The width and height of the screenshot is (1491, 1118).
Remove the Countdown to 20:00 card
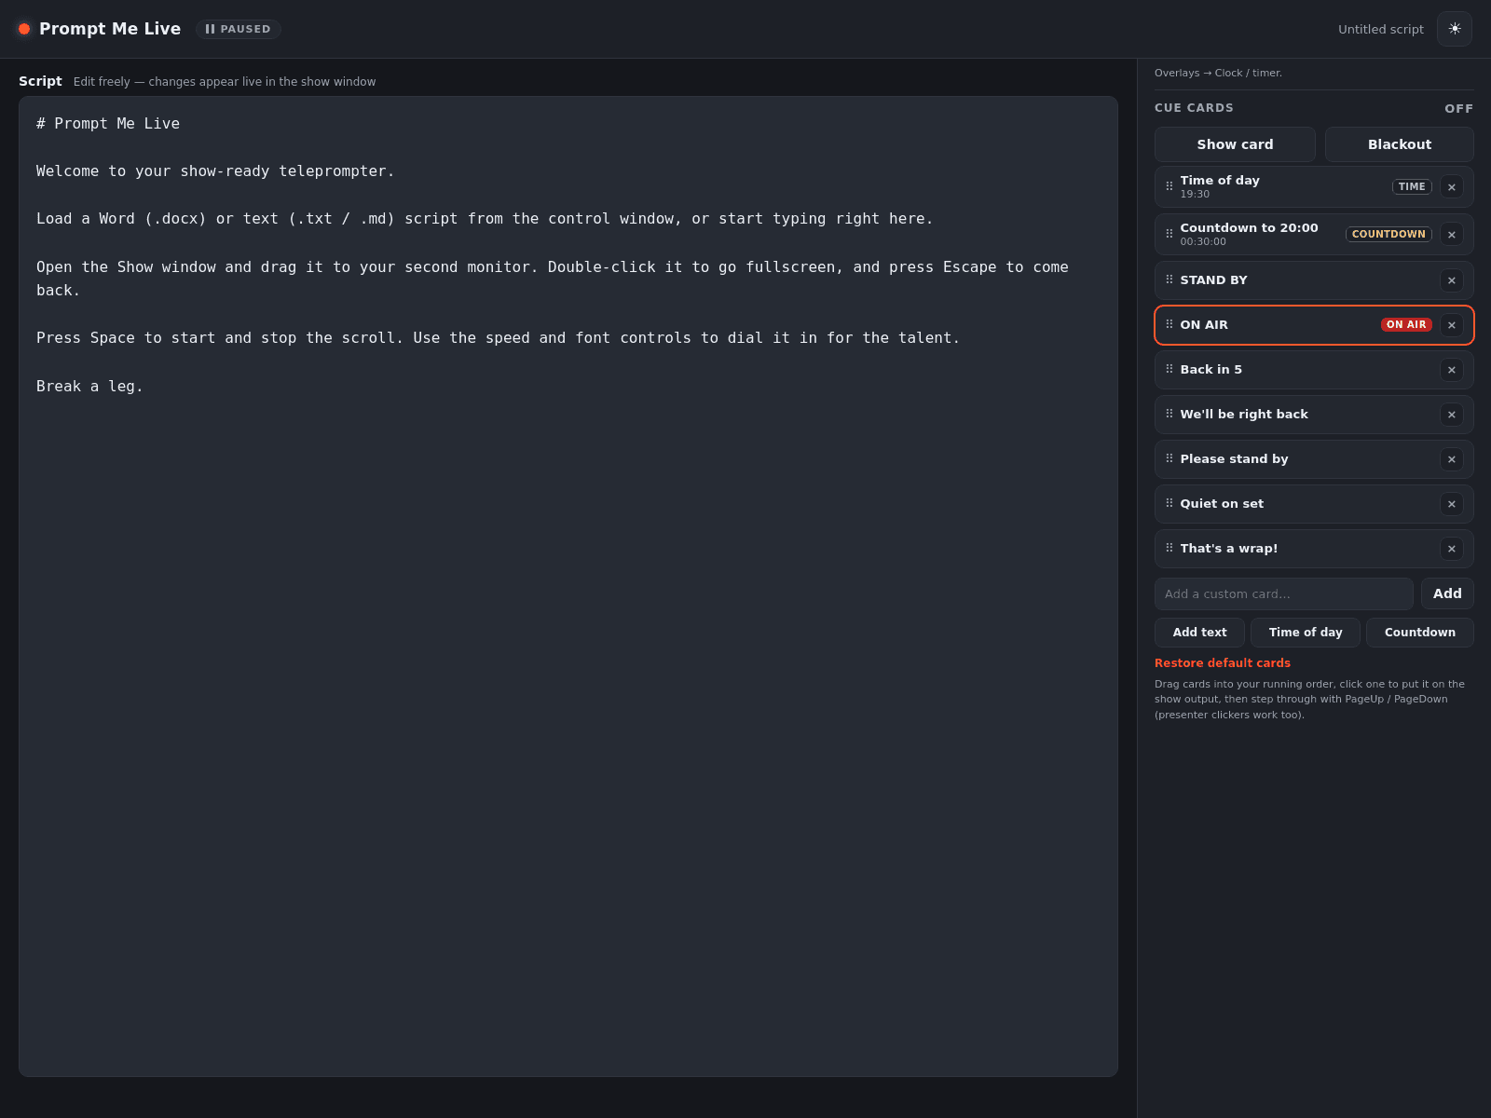1451,235
